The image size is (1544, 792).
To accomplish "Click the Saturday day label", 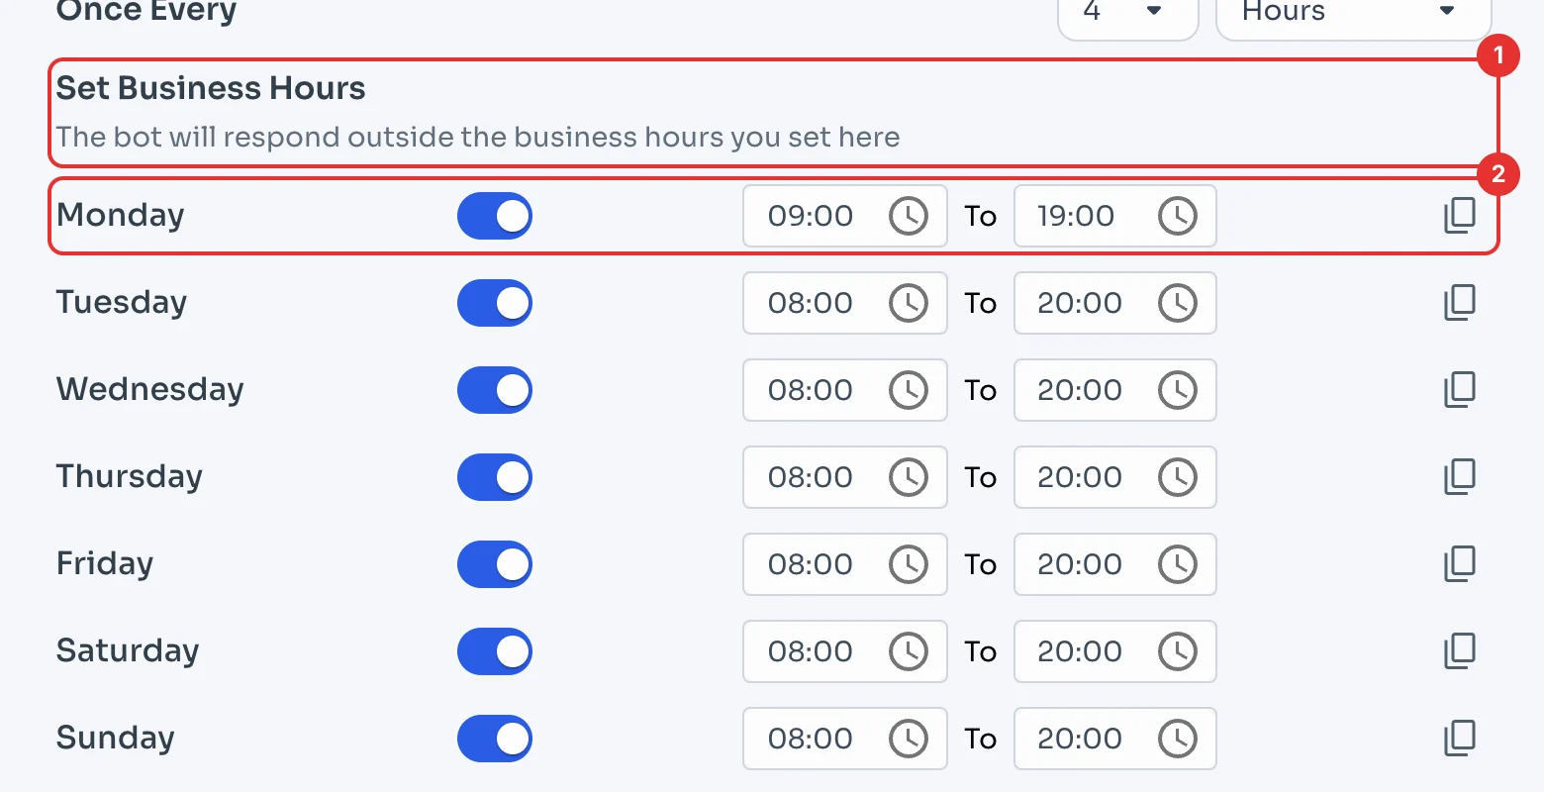I will pos(128,651).
